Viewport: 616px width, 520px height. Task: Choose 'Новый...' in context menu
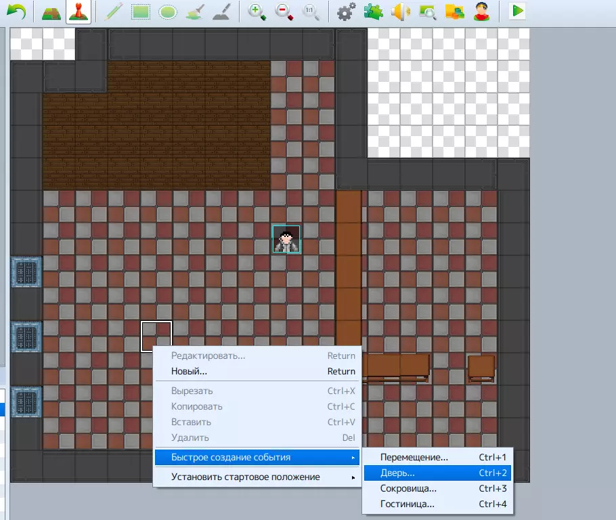tap(190, 371)
